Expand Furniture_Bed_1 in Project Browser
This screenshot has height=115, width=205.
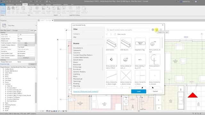click(x=6, y=88)
